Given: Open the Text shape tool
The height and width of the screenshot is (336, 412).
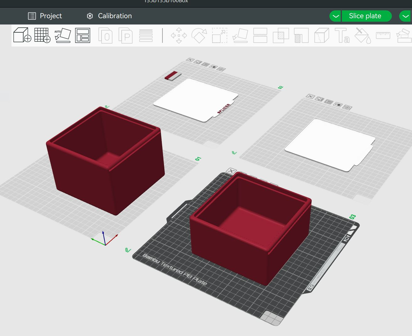Looking at the screenshot, I should point(342,35).
